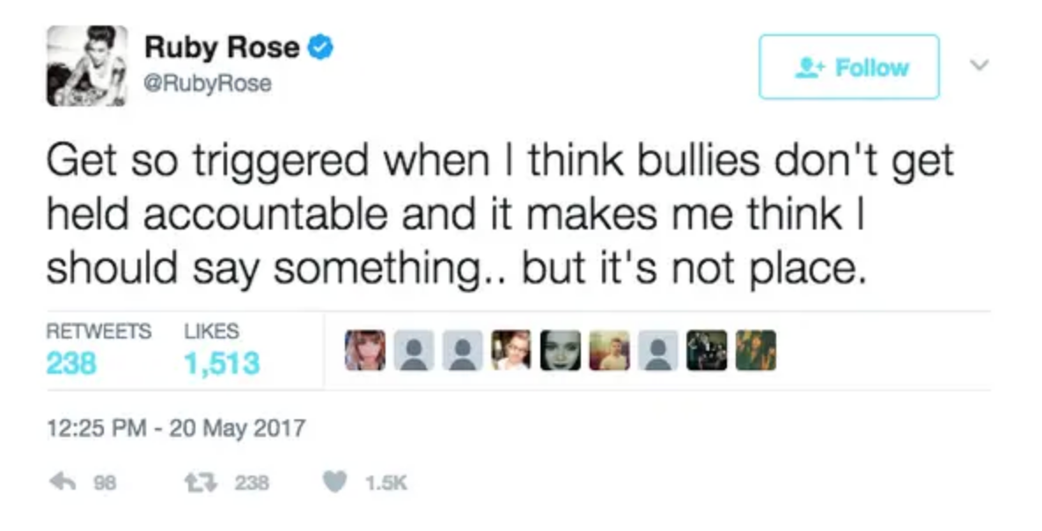
Task: View the 1,513 Likes list
Action: click(x=222, y=362)
